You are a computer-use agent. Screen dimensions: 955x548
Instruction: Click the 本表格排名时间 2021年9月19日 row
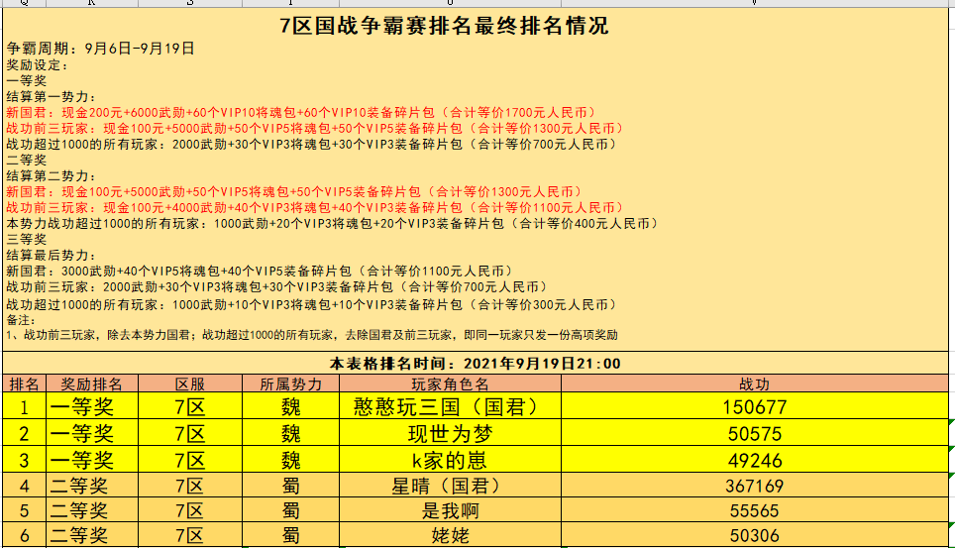click(476, 363)
